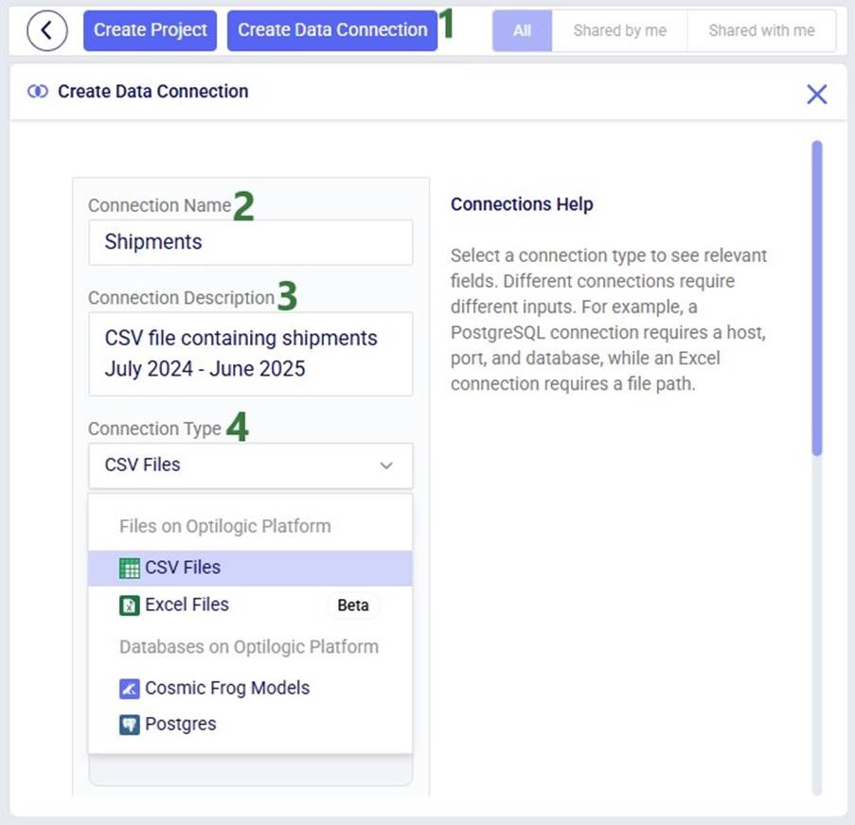
Task: Click the Connections Help paragraph text
Action: 609,320
